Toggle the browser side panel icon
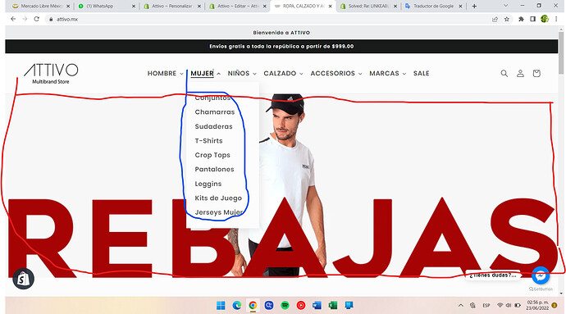Image resolution: width=566 pixels, height=314 pixels. [x=533, y=19]
